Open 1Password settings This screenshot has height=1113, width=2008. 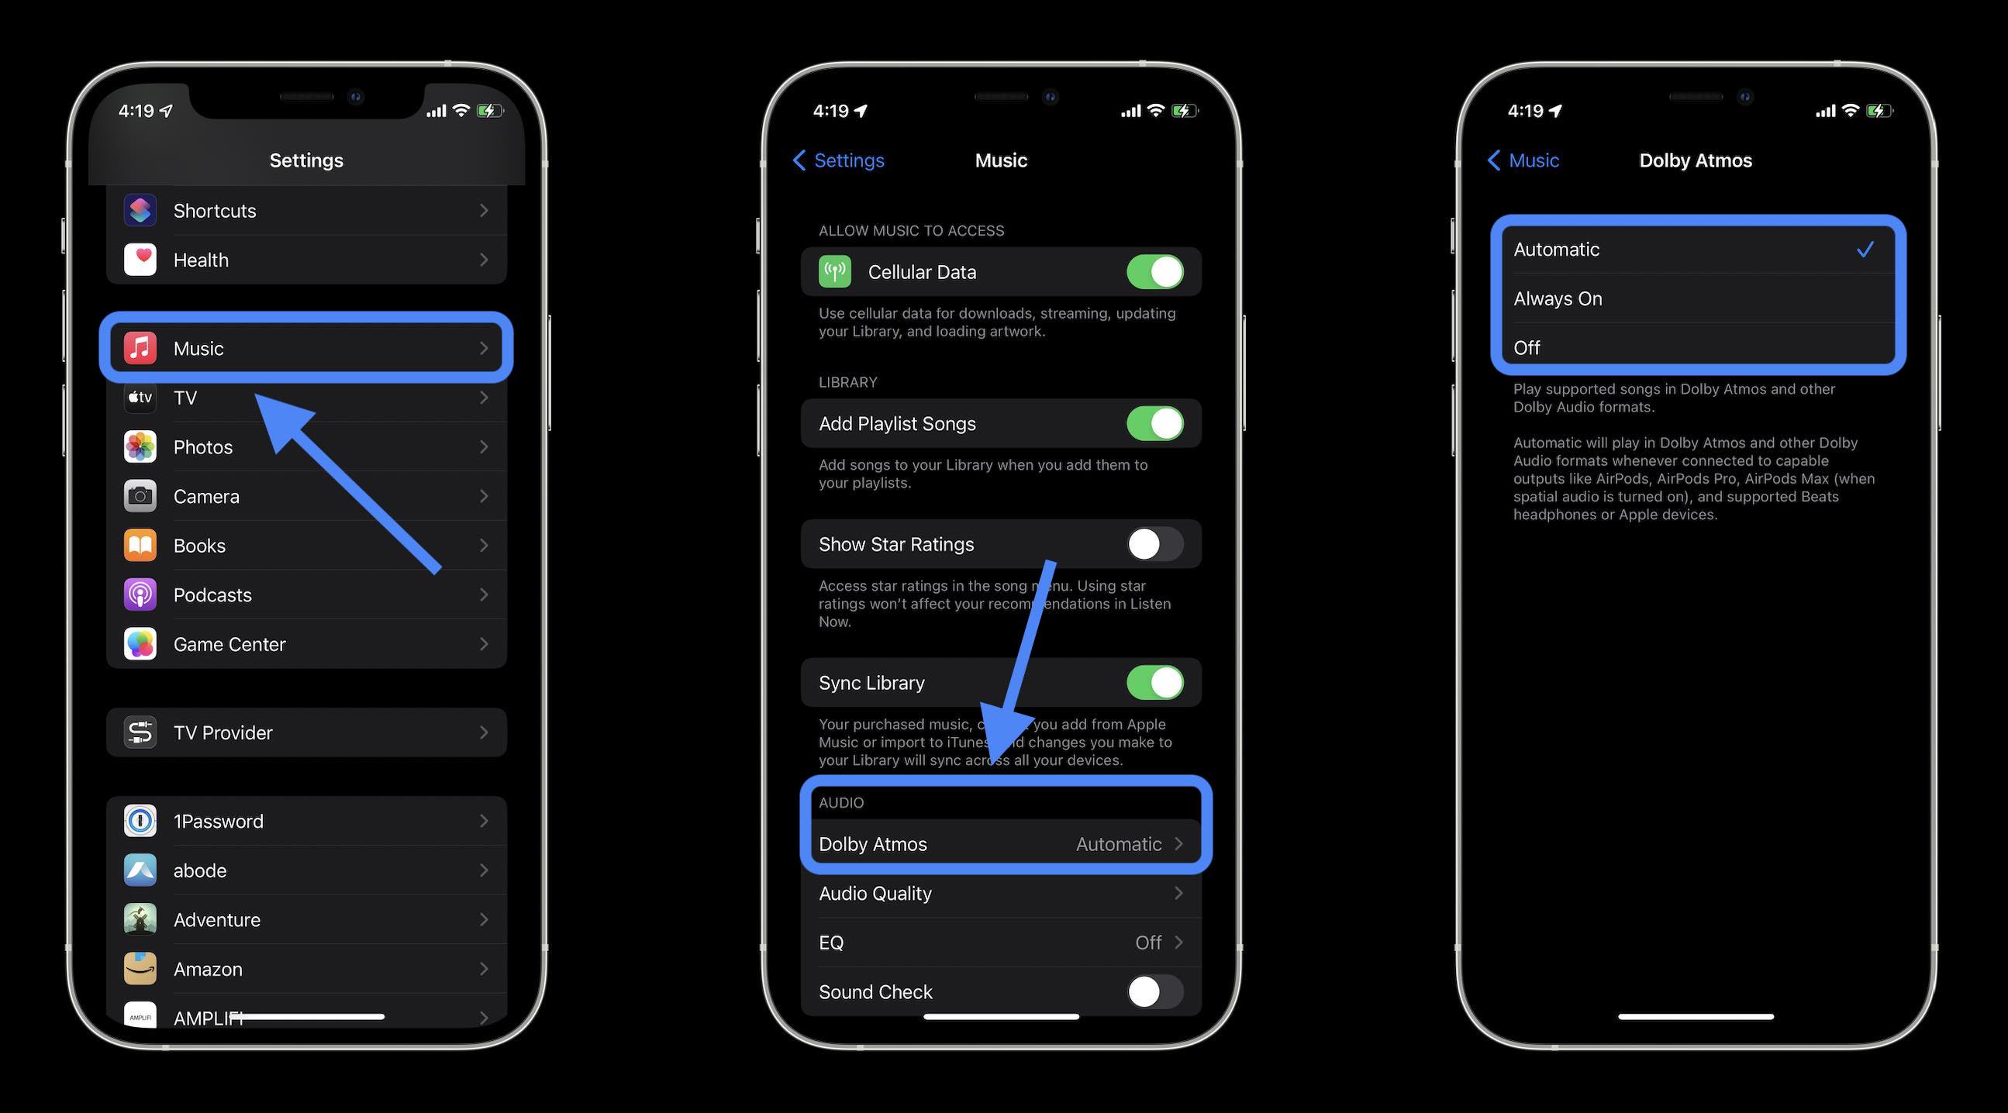tap(307, 820)
